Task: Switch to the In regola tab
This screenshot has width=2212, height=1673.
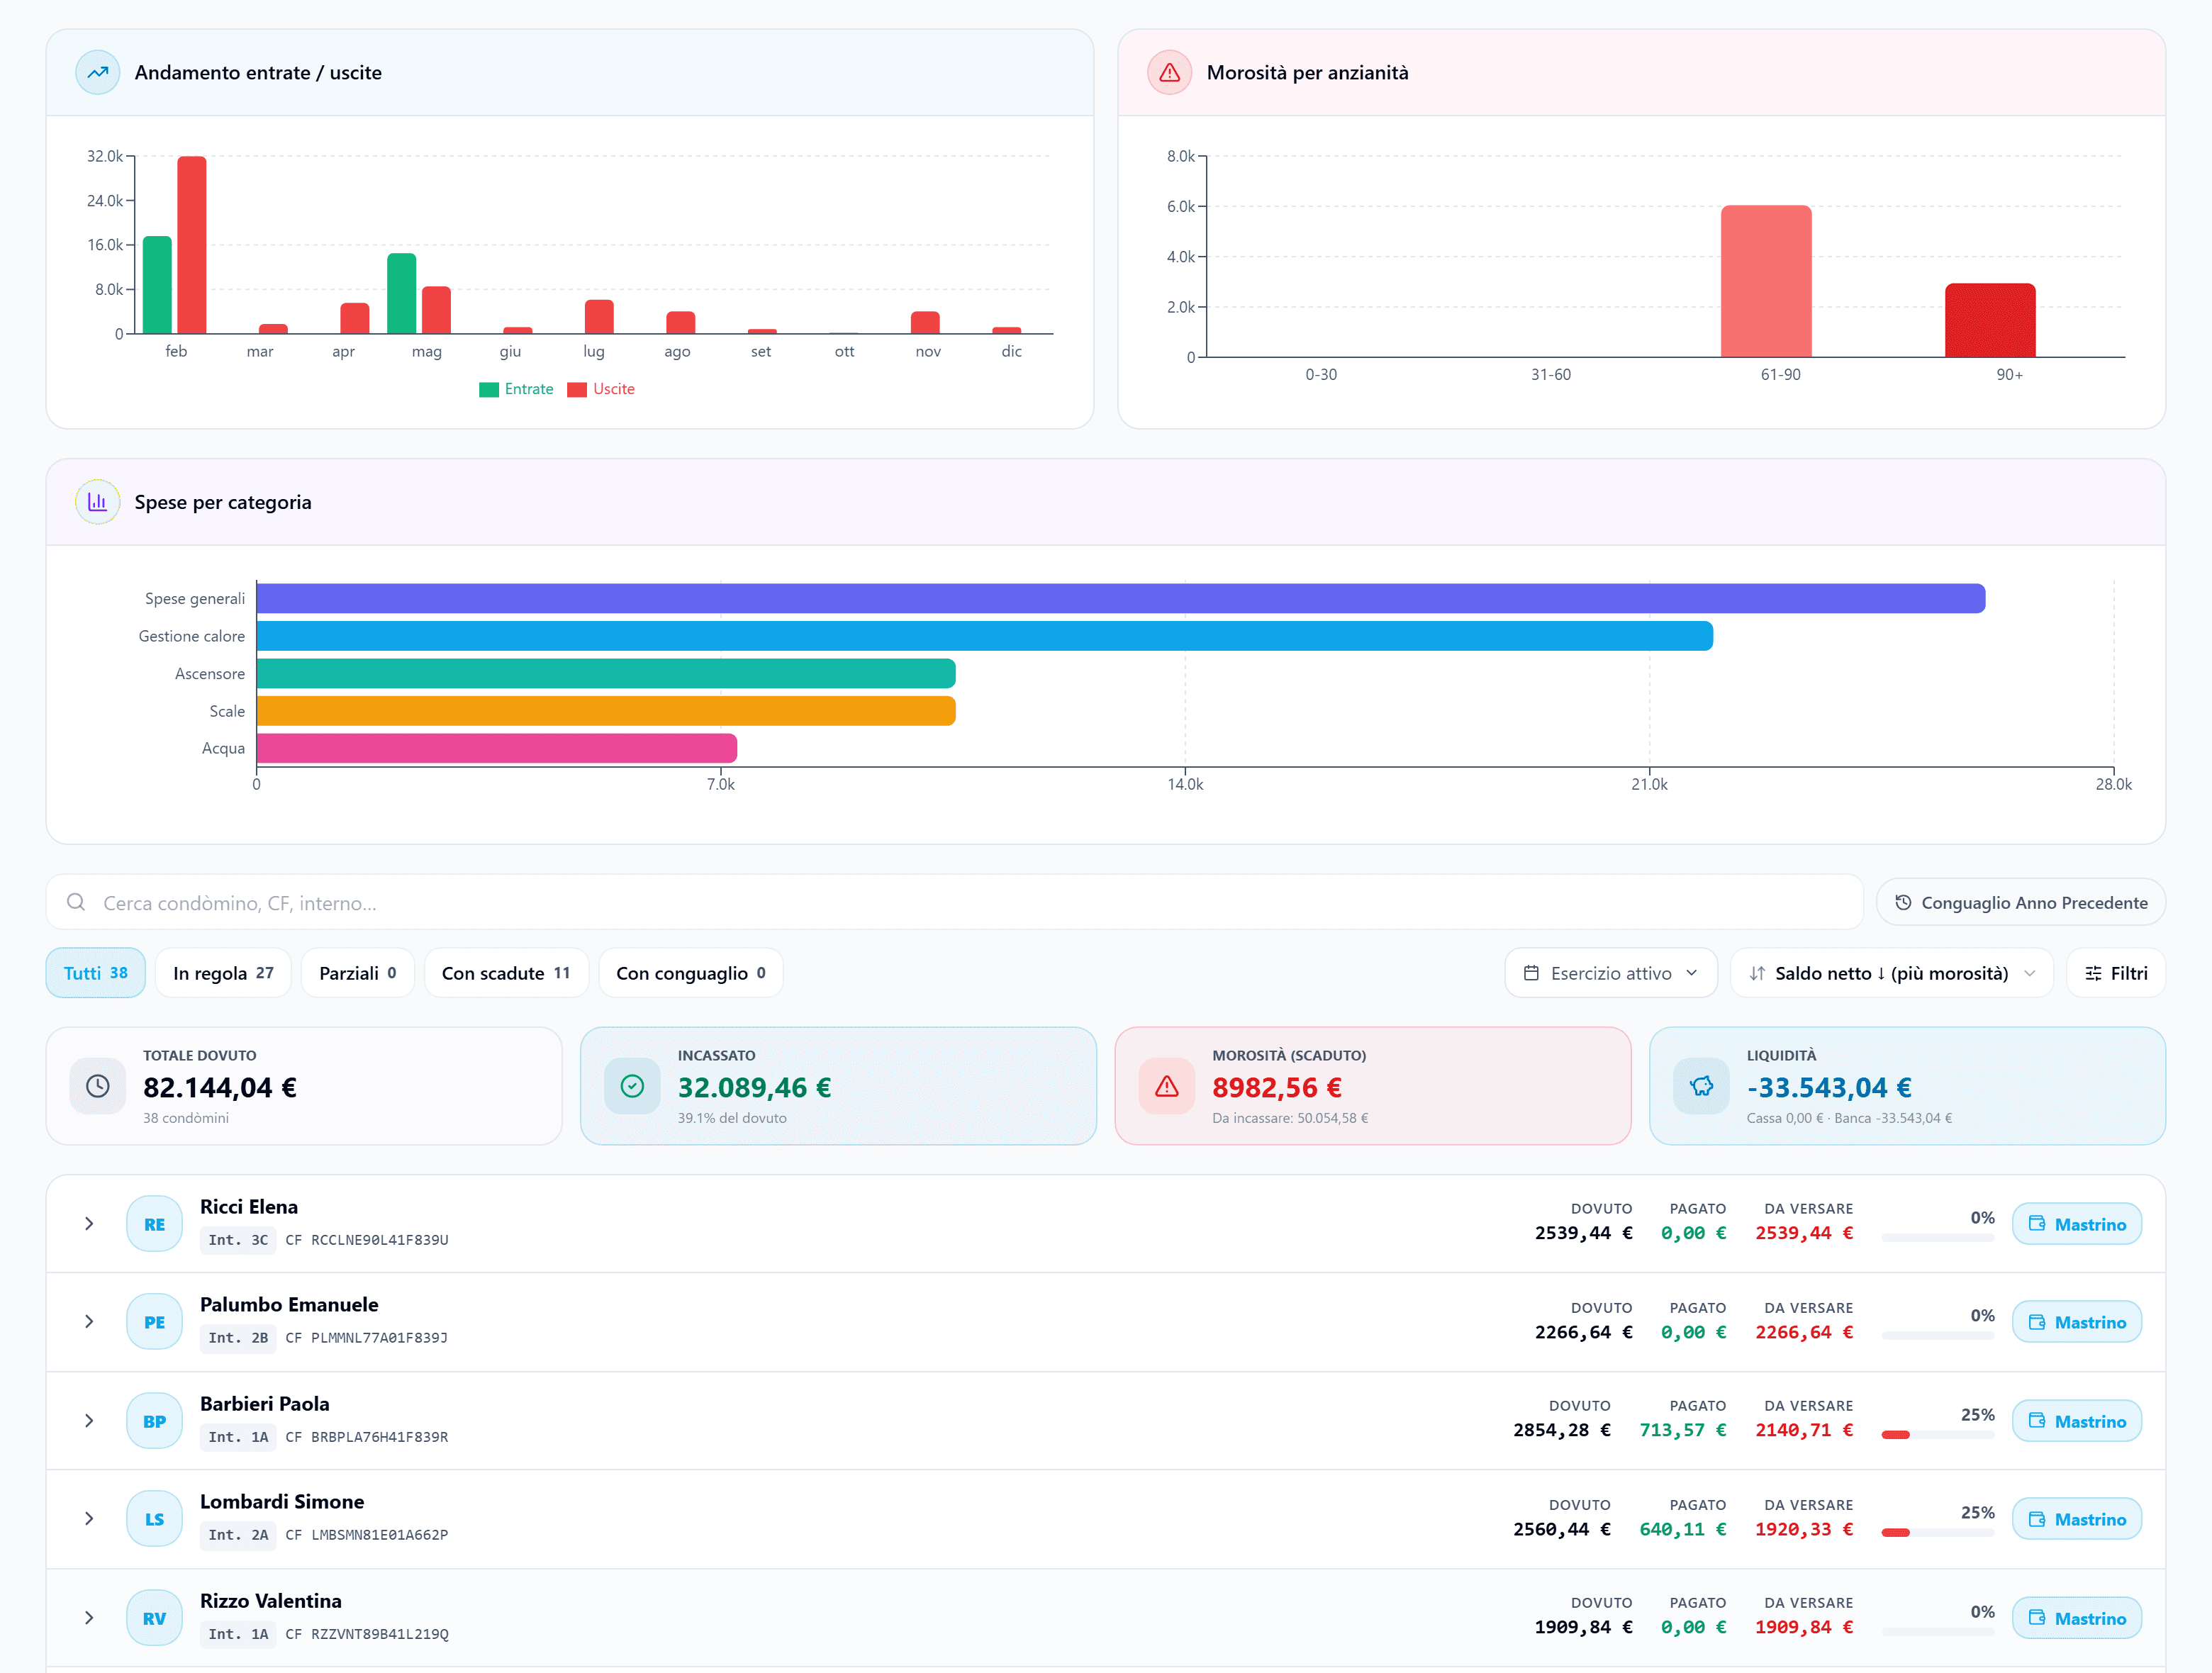Action: tap(223, 973)
